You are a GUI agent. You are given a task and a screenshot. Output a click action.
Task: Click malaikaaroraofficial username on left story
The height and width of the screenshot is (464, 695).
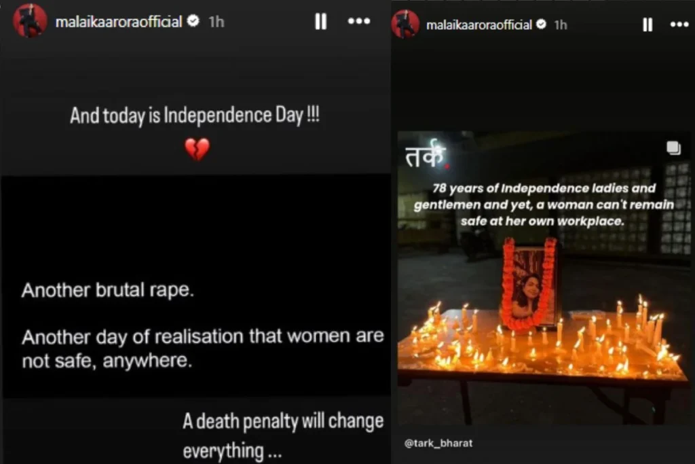pos(119,22)
